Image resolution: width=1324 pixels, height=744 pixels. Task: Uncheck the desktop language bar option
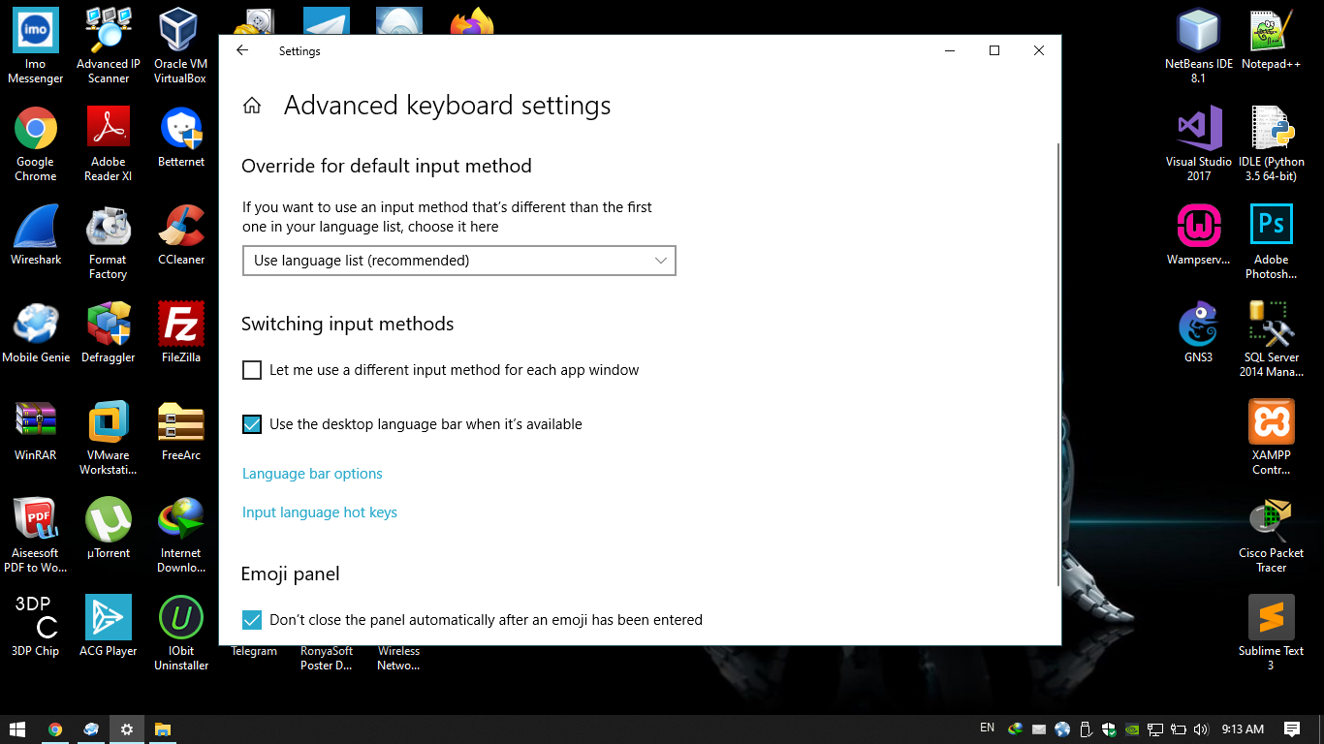(x=252, y=424)
